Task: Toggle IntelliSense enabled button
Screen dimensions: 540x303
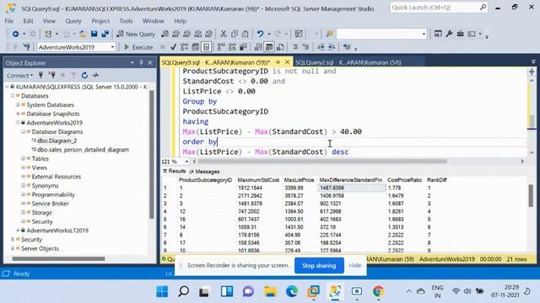Action: pos(206,47)
